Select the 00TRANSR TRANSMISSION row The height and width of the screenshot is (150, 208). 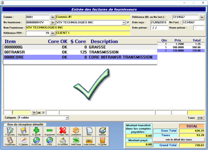point(80,52)
